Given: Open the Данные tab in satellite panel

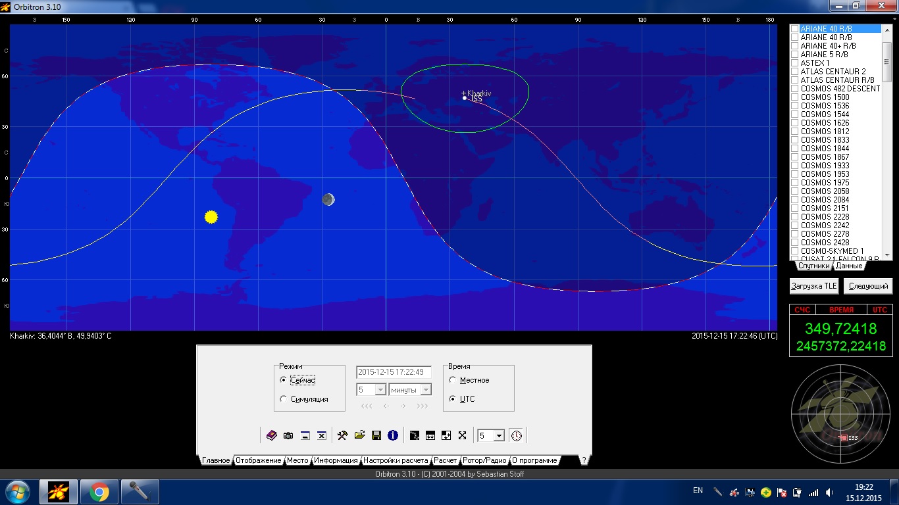Looking at the screenshot, I should (x=849, y=266).
